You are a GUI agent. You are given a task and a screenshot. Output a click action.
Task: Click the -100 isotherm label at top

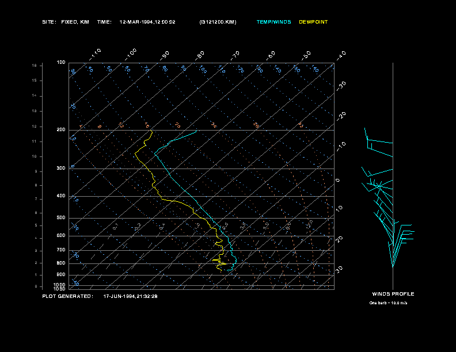pos(131,55)
